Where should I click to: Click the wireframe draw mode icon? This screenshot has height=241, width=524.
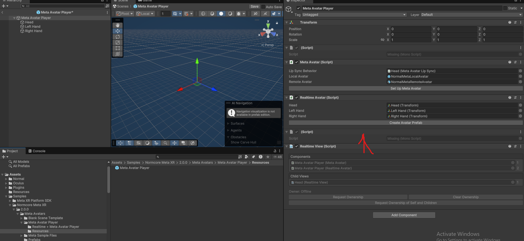click(x=203, y=14)
